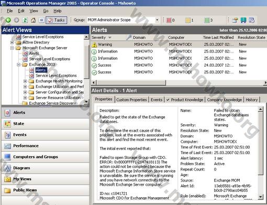The height and width of the screenshot is (205, 267).
Task: Open the Public Views pane
Action: point(45,190)
